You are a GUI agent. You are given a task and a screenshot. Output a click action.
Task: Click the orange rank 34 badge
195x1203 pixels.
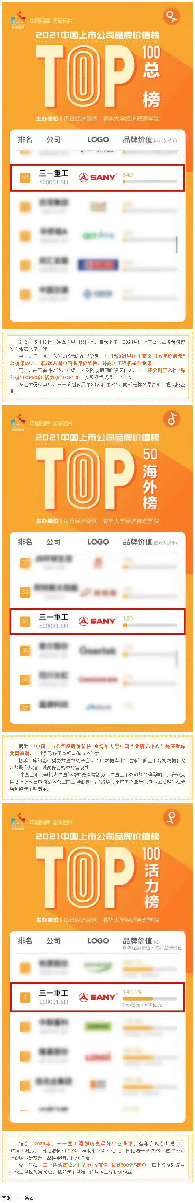[25, 621]
